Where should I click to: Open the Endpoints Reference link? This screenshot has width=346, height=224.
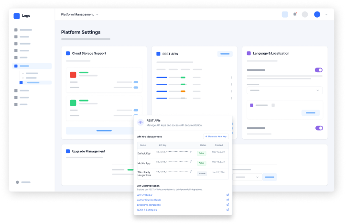point(149,205)
